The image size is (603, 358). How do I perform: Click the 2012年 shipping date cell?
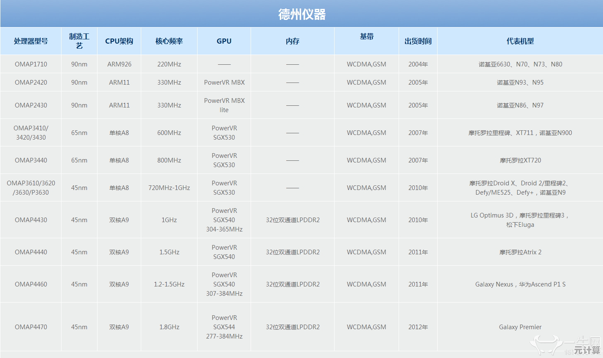click(x=418, y=327)
